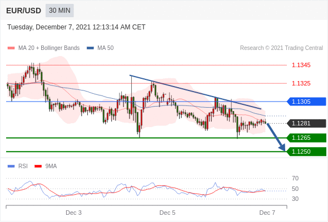Select the 1.1265 support price tag

(306, 138)
